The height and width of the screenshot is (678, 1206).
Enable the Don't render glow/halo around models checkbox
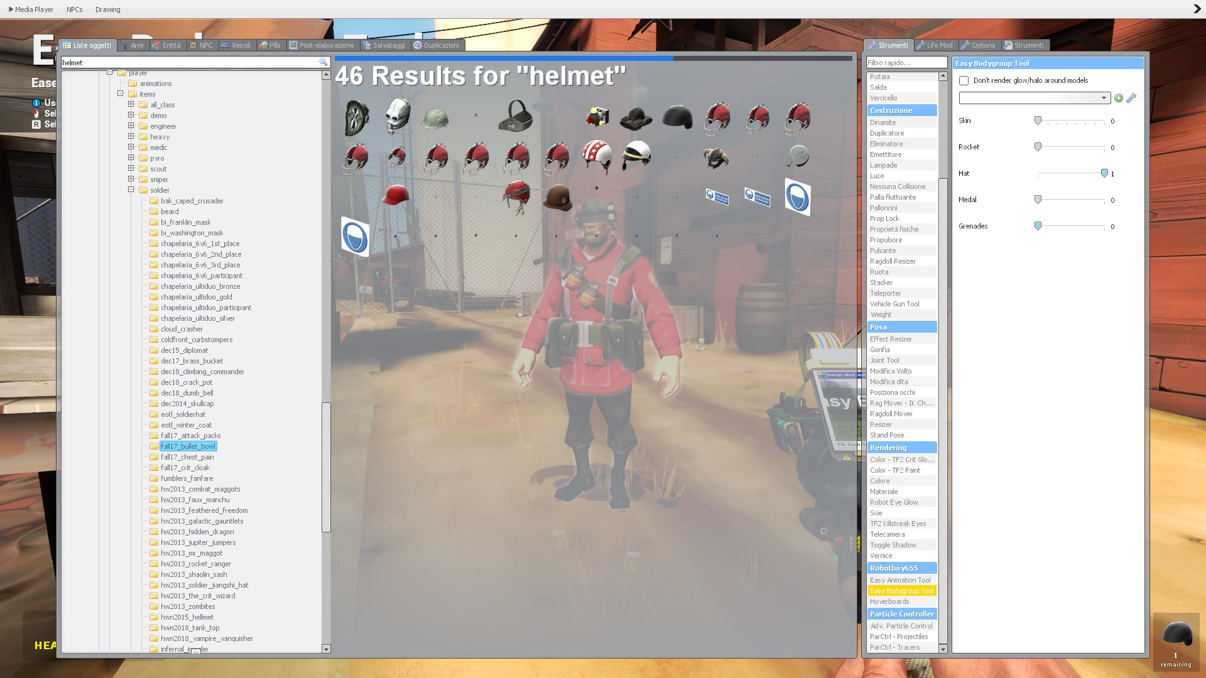pos(964,80)
